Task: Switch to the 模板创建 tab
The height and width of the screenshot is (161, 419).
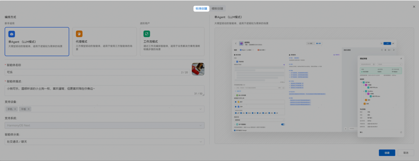Action: (x=218, y=9)
